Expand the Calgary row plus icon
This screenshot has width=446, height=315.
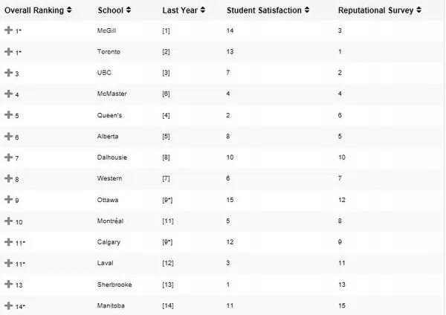coord(8,242)
